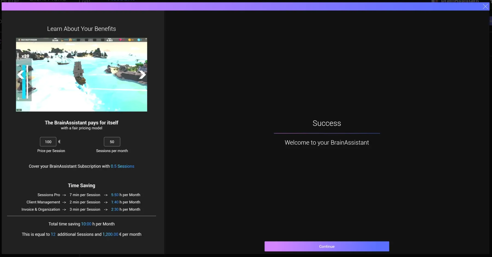Viewport: 492px width, 257px height.
Task: Click the blue 0.5 Sessions text
Action: tap(122, 166)
